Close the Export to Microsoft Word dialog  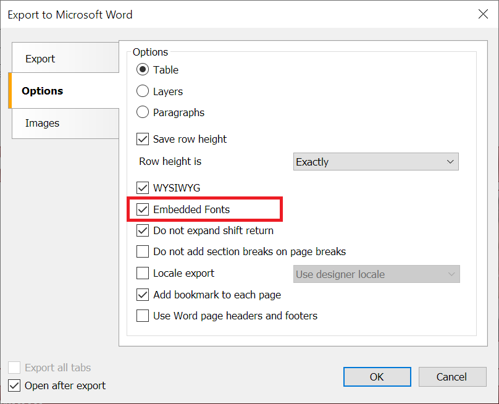tap(482, 14)
